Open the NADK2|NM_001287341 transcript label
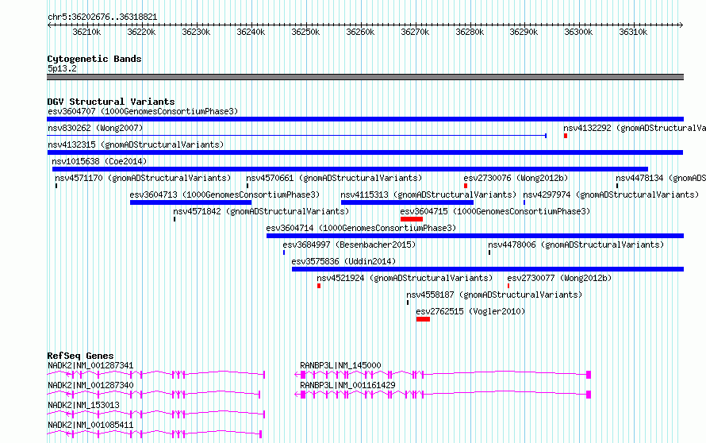This screenshot has height=443, width=706. point(90,365)
